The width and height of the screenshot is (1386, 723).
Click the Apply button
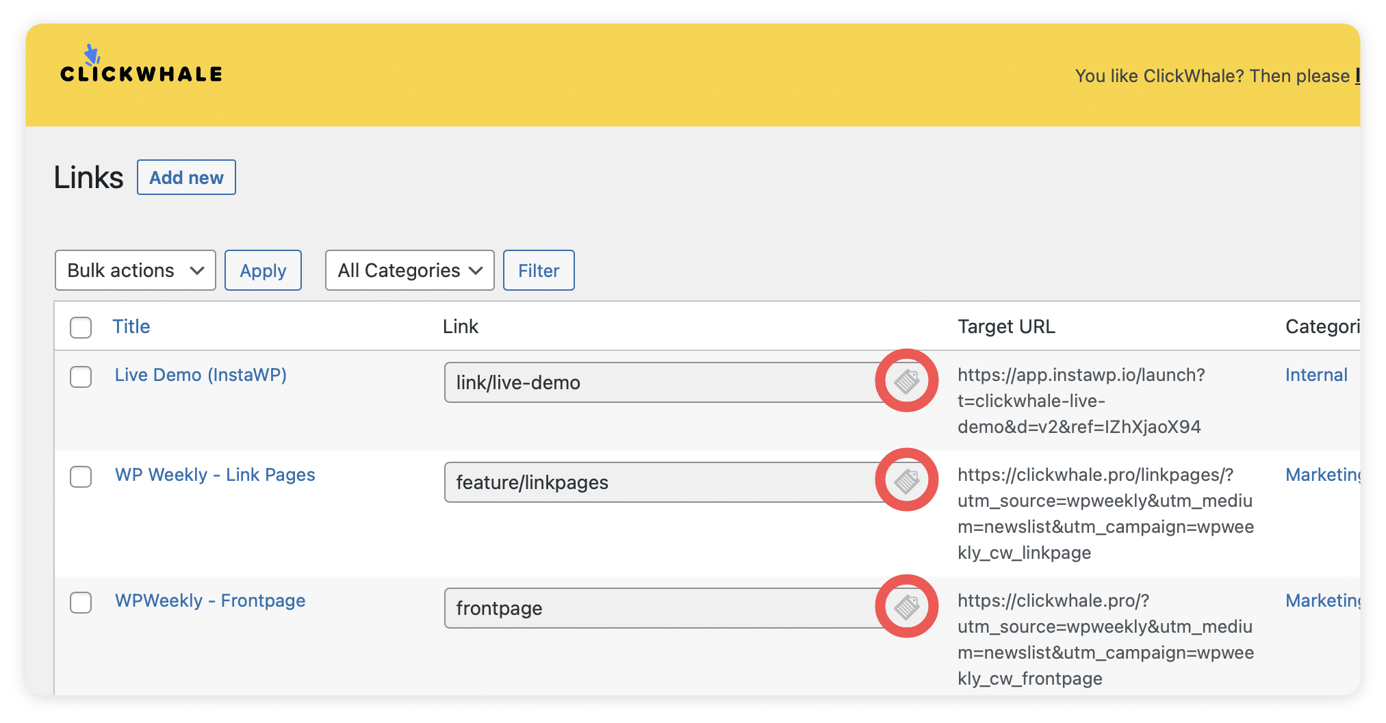tap(263, 270)
